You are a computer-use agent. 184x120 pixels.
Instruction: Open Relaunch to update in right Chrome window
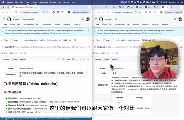[x=174, y=12]
